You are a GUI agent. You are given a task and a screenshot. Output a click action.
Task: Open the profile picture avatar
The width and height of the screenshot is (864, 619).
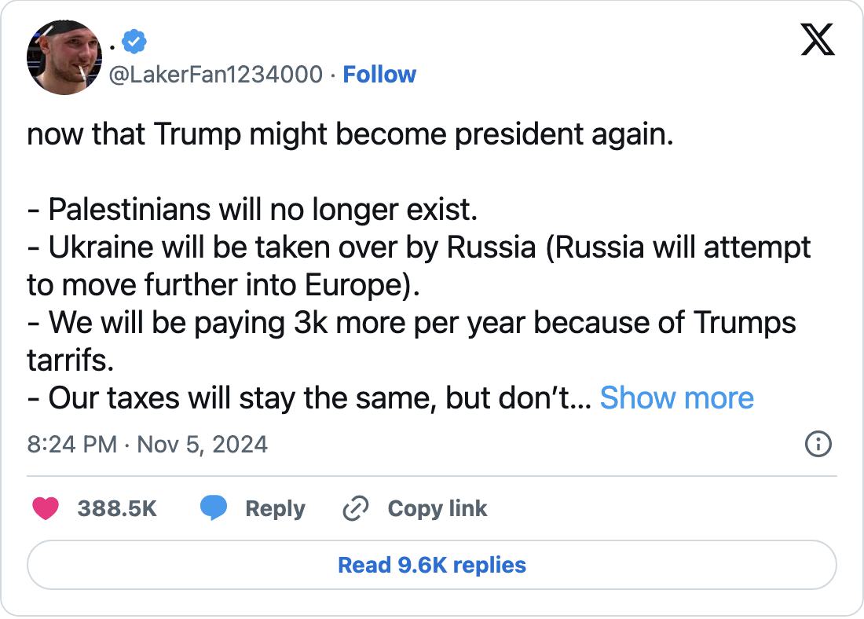pyautogui.click(x=64, y=57)
